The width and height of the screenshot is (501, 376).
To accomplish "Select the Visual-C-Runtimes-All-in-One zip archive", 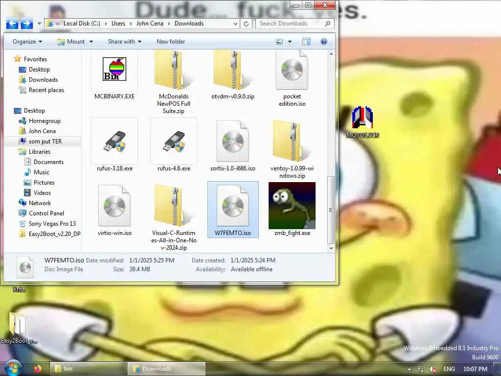I will tap(174, 206).
